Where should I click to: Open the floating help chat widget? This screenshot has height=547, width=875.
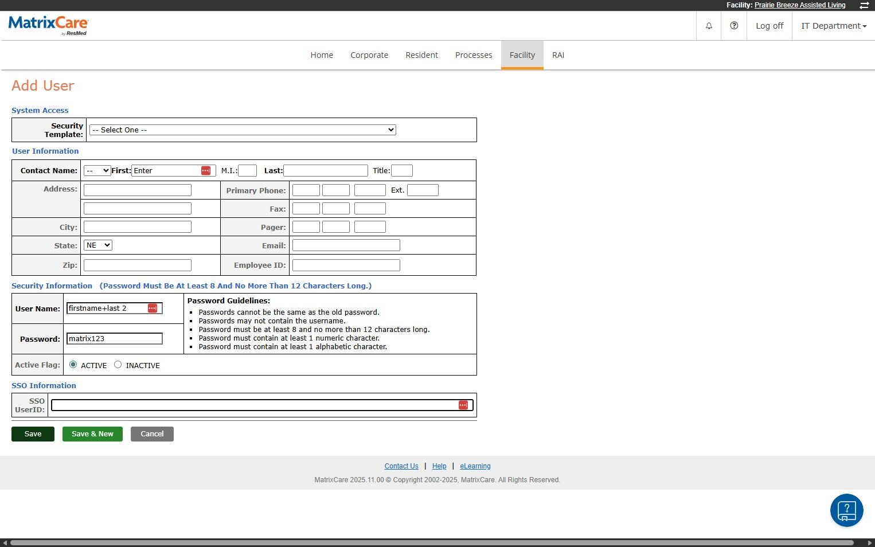[847, 510]
